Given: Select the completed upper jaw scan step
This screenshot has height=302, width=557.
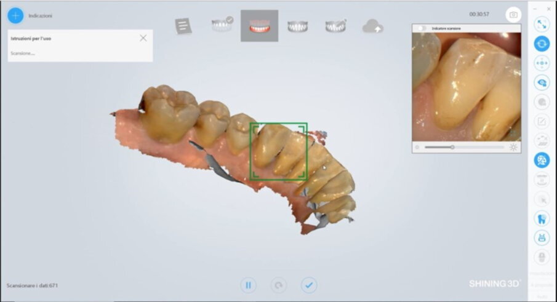Looking at the screenshot, I should pyautogui.click(x=222, y=25).
